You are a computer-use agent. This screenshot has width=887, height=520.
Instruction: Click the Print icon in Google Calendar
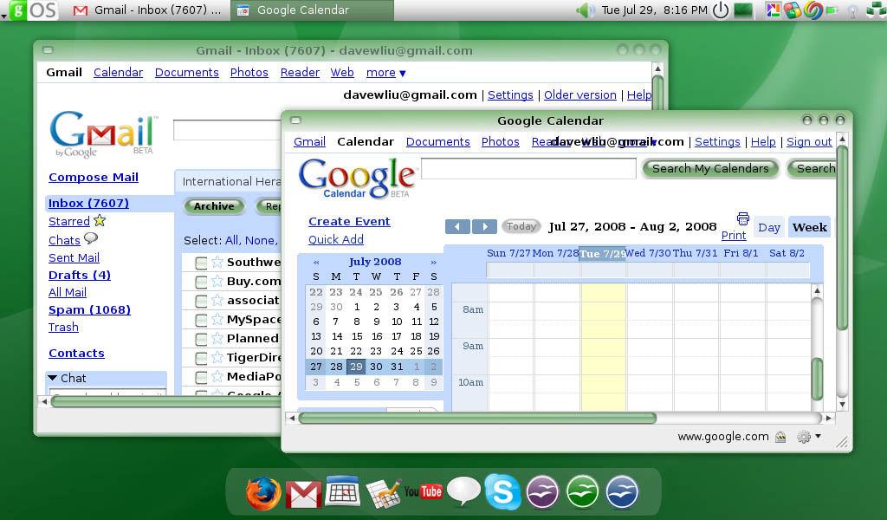click(742, 219)
